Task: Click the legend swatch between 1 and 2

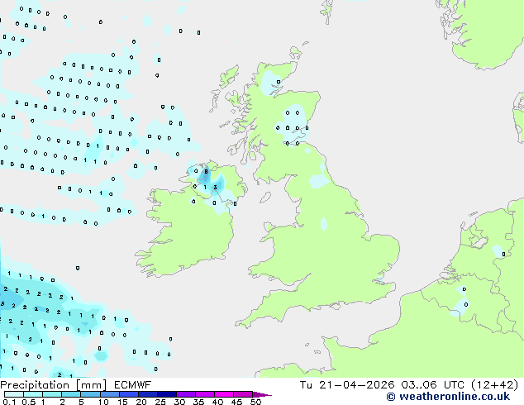Action: pos(52,394)
